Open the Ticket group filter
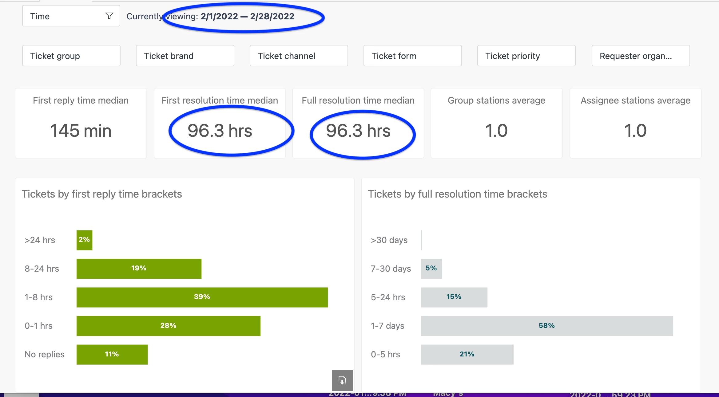Image resolution: width=719 pixels, height=397 pixels. (x=71, y=56)
